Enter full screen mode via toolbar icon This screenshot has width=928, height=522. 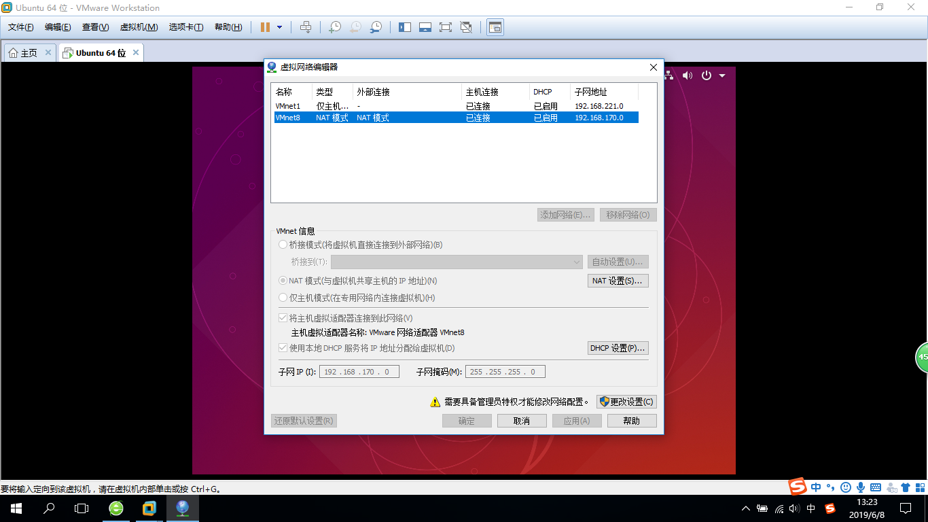446,27
